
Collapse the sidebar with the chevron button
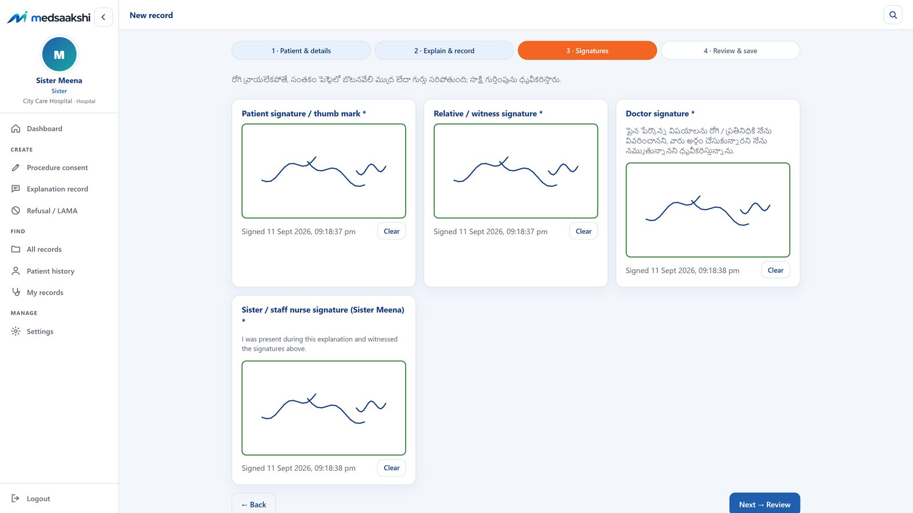[x=103, y=17]
